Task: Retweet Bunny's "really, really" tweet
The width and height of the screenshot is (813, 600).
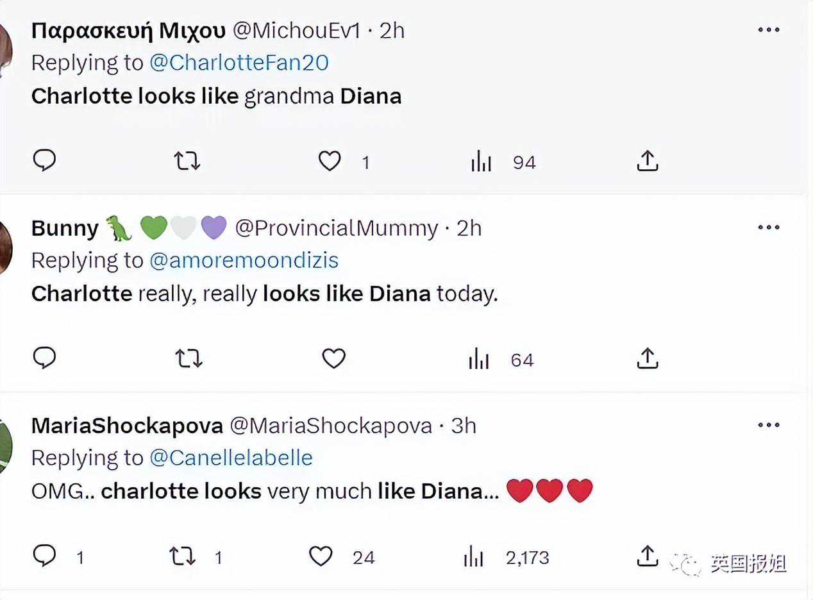Action: tap(189, 359)
